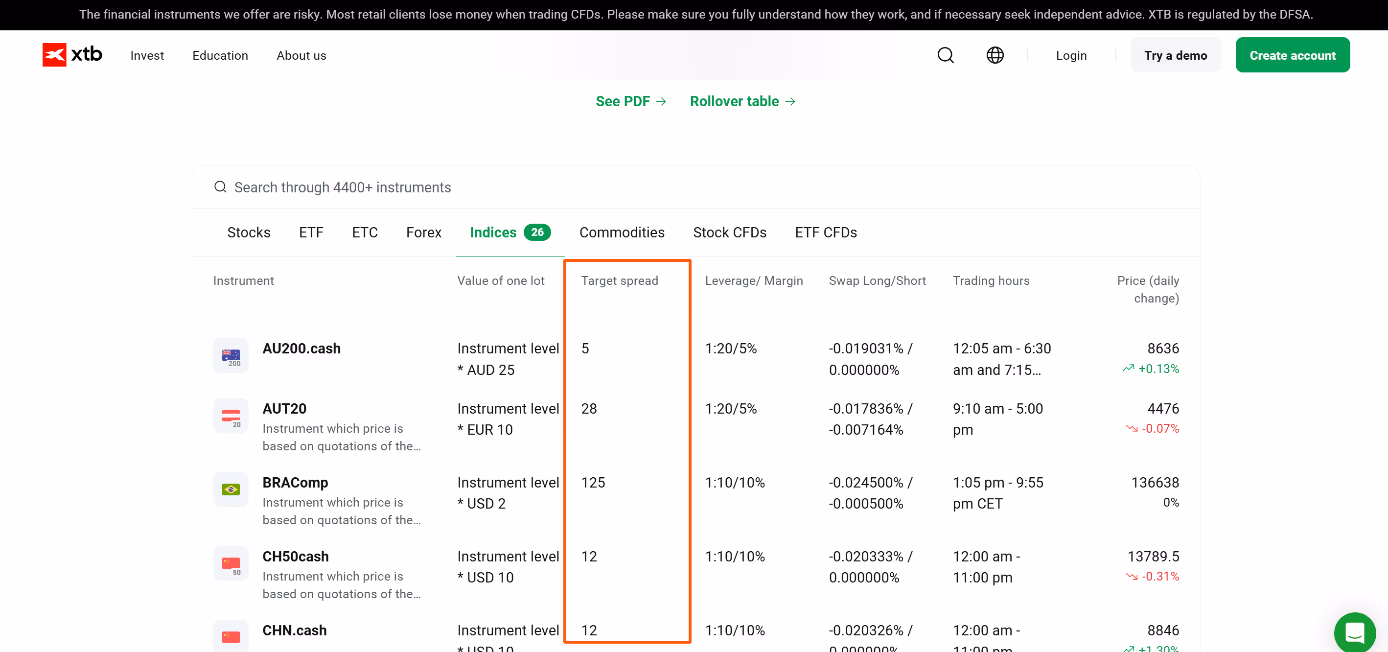The height and width of the screenshot is (652, 1388).
Task: Switch to the Stocks tab
Action: point(249,232)
